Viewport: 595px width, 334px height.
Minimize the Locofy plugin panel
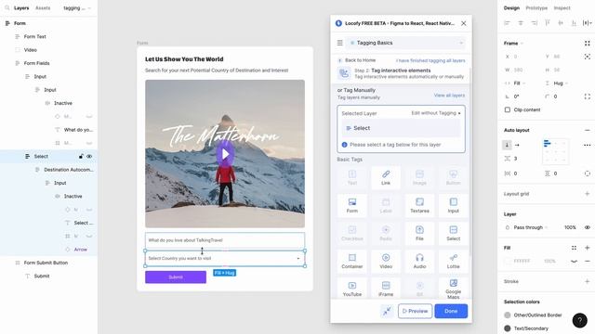[387, 311]
